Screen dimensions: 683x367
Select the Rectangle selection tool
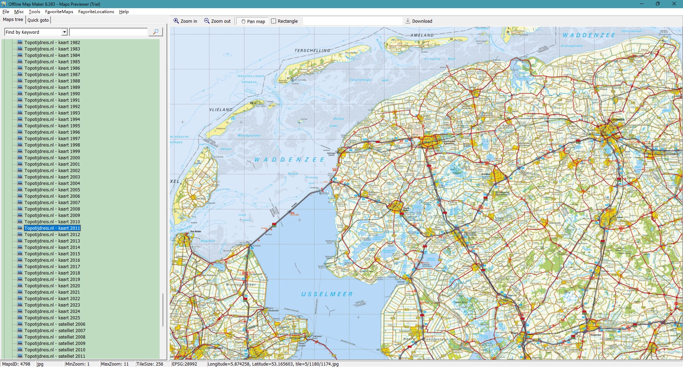(274, 21)
